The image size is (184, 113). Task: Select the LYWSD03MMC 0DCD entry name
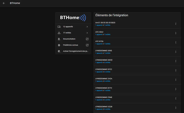click(104, 60)
